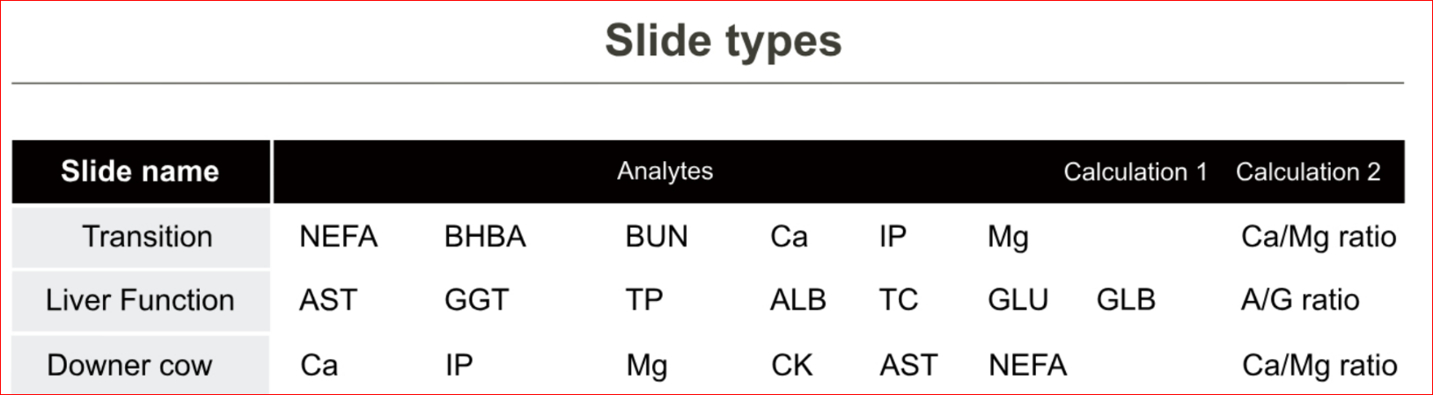Select the "Calculation 1" header

pyautogui.click(x=1135, y=172)
